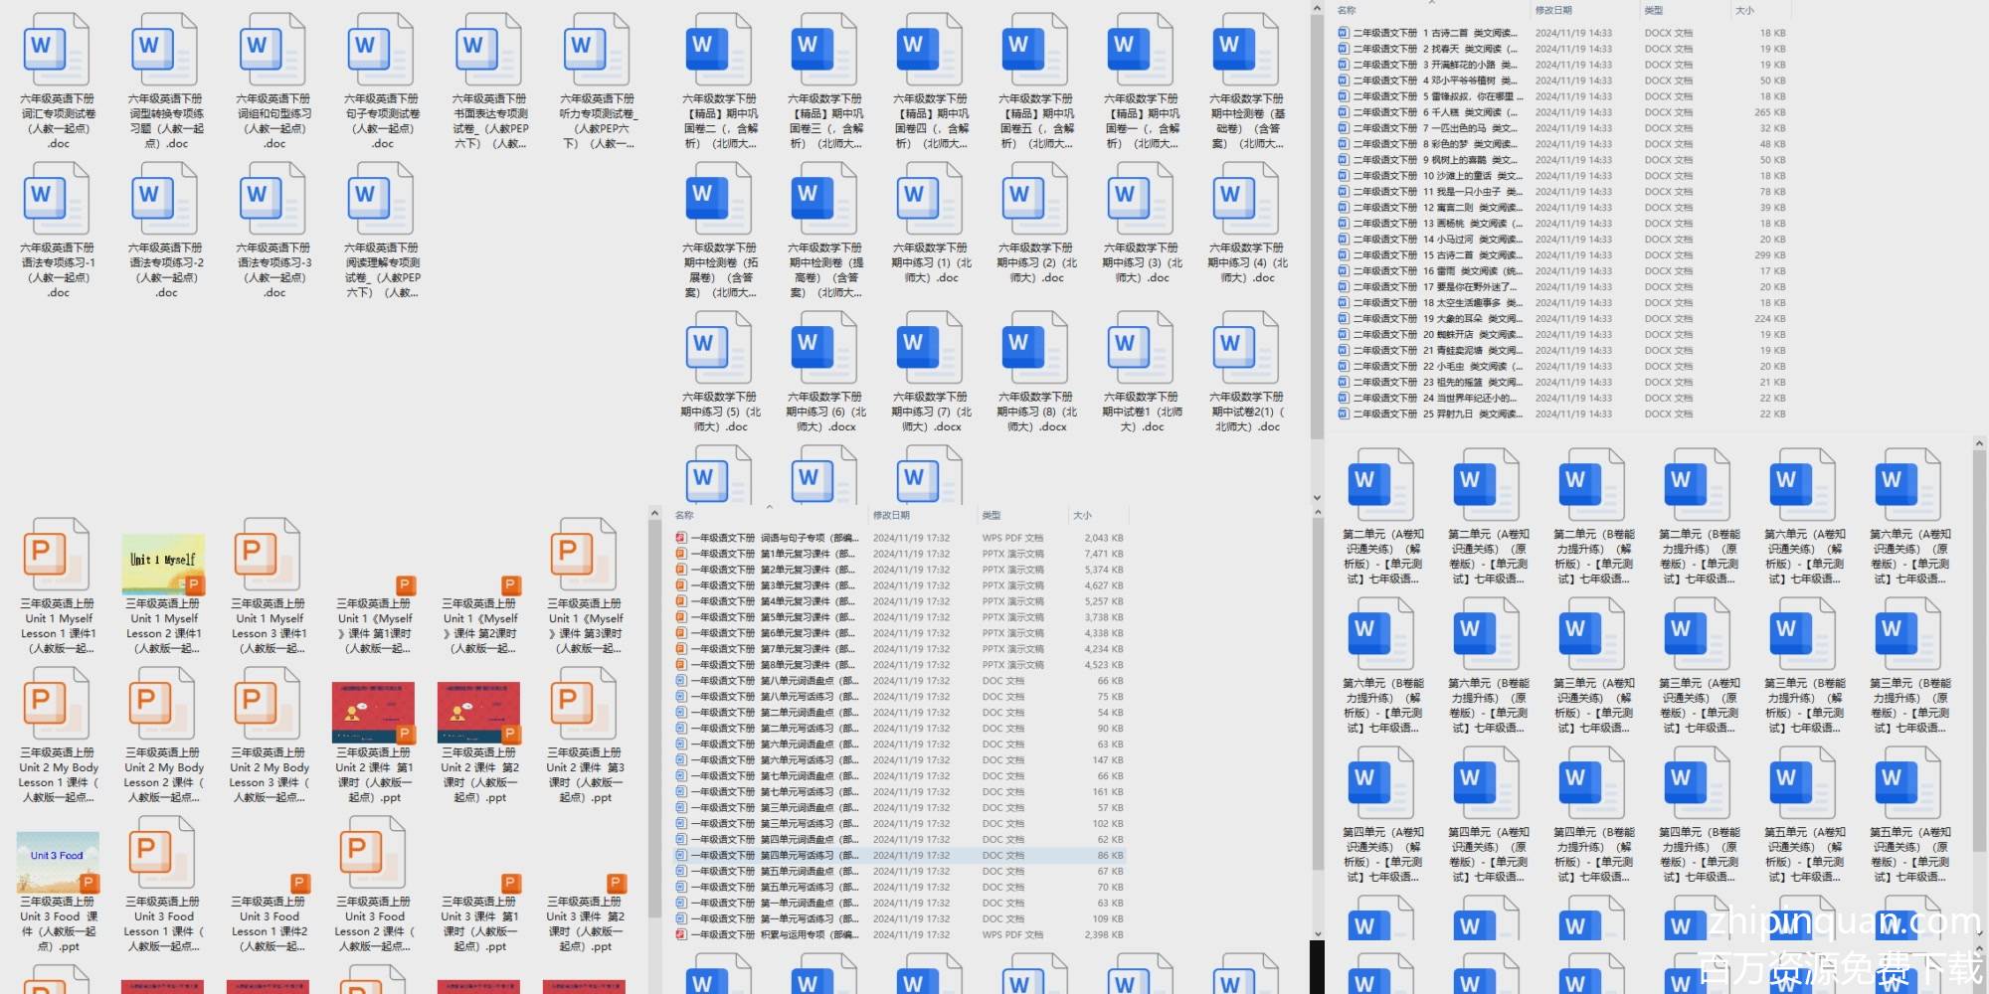Image resolution: width=1989 pixels, height=994 pixels.
Task: Sort 一年级 file list by 类型 column
Action: click(x=992, y=515)
